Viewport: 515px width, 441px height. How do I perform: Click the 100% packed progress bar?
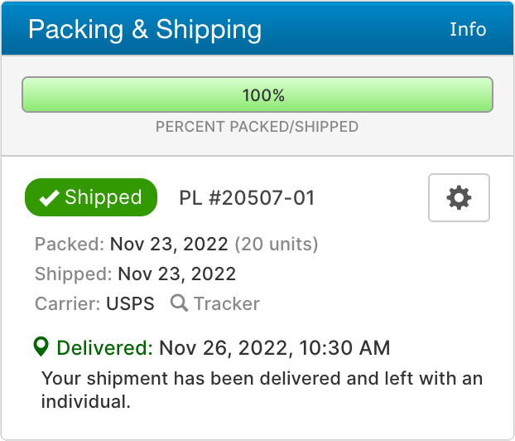(x=257, y=95)
